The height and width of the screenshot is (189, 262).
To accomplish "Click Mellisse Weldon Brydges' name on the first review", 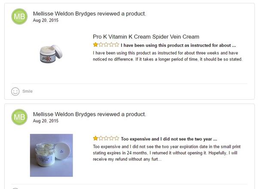I will pyautogui.click(x=65, y=14).
